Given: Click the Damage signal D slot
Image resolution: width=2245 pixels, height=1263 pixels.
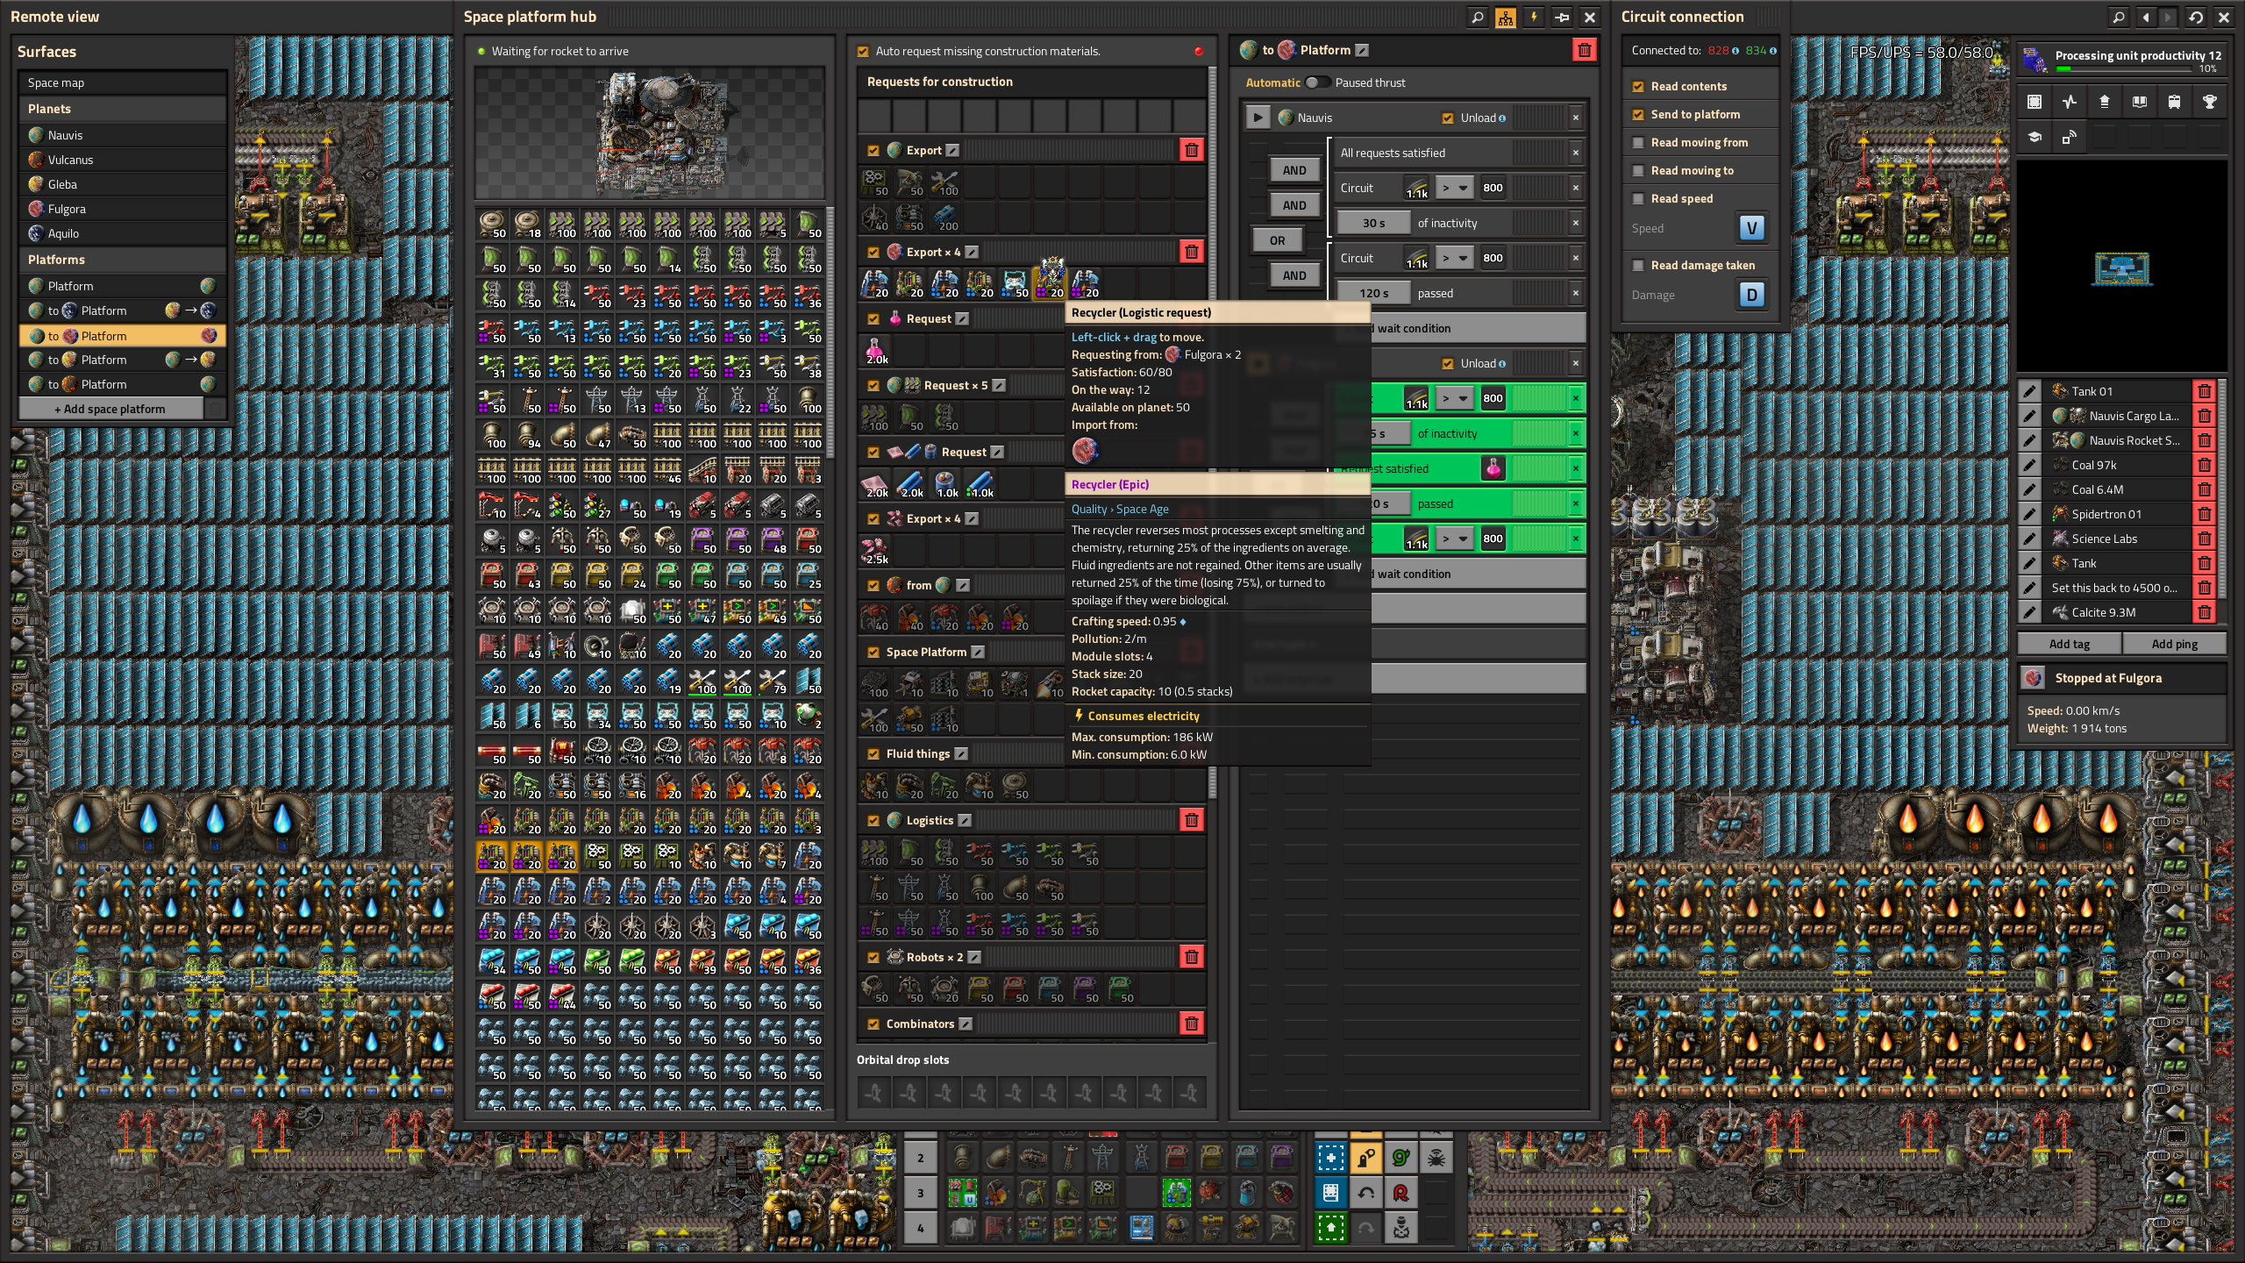Looking at the screenshot, I should pyautogui.click(x=1751, y=295).
